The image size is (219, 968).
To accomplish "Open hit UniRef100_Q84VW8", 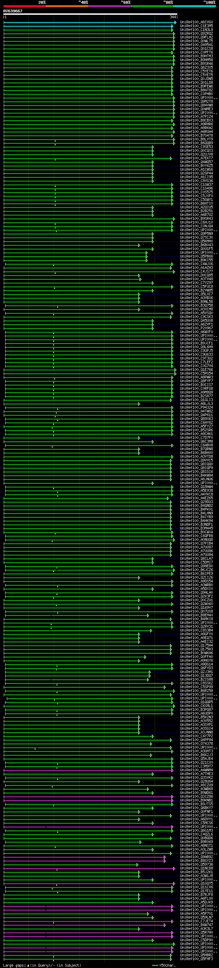I will click(196, 105).
